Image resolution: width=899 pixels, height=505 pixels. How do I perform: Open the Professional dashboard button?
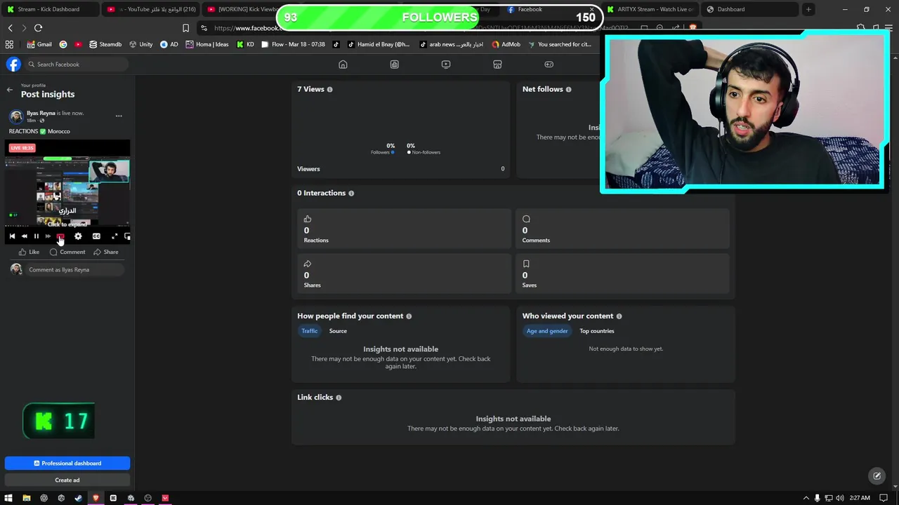pos(67,463)
